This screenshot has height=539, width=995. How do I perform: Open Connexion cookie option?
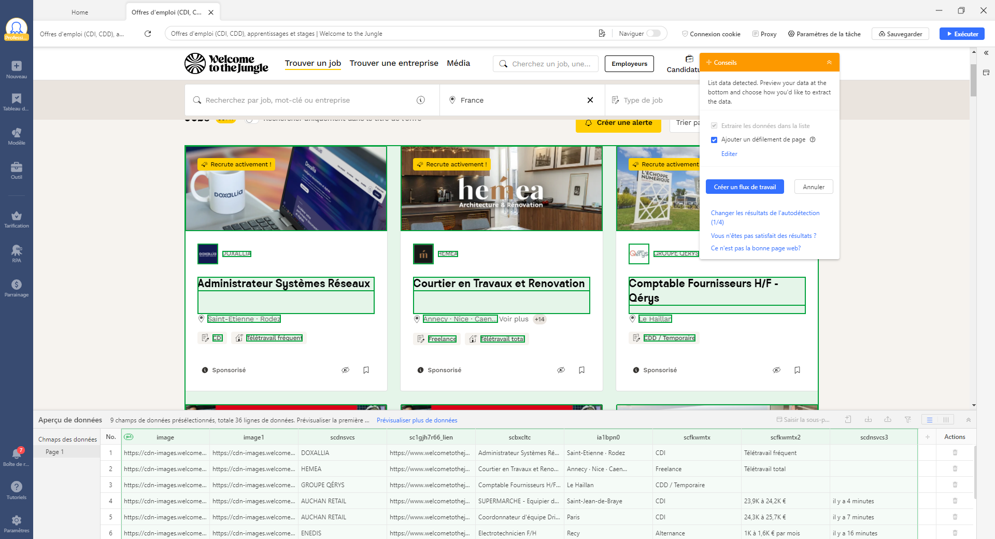click(x=711, y=34)
